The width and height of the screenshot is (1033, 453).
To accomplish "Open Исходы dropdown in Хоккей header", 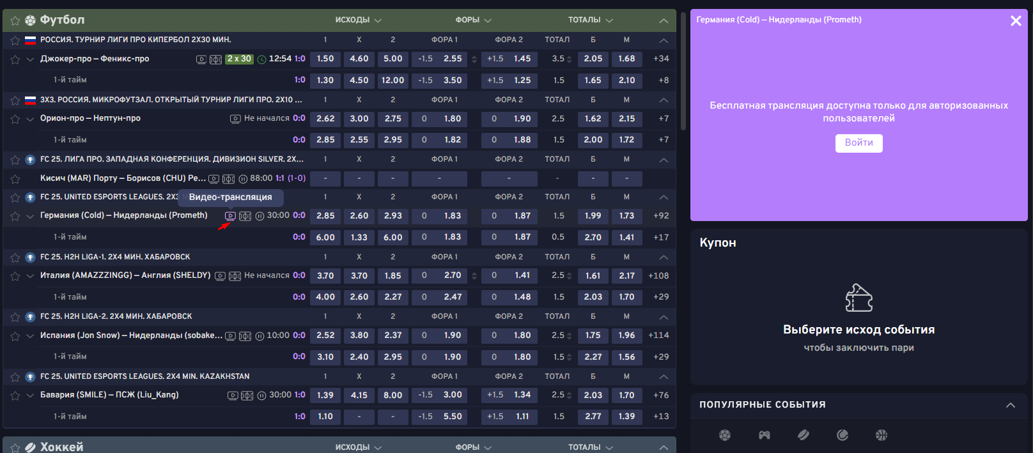I will [x=359, y=447].
